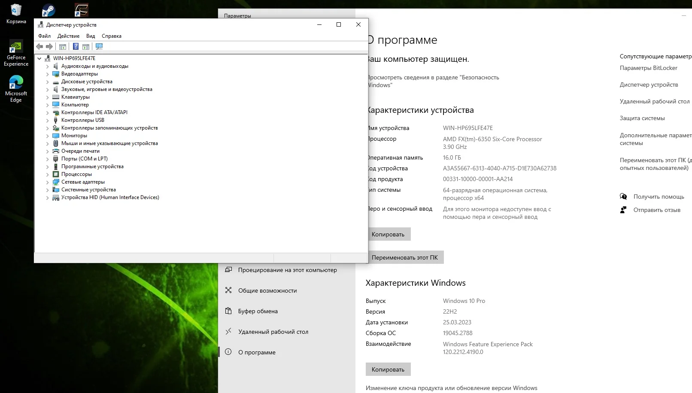Click the scan for hardware changes icon
This screenshot has height=393, width=692.
point(99,46)
